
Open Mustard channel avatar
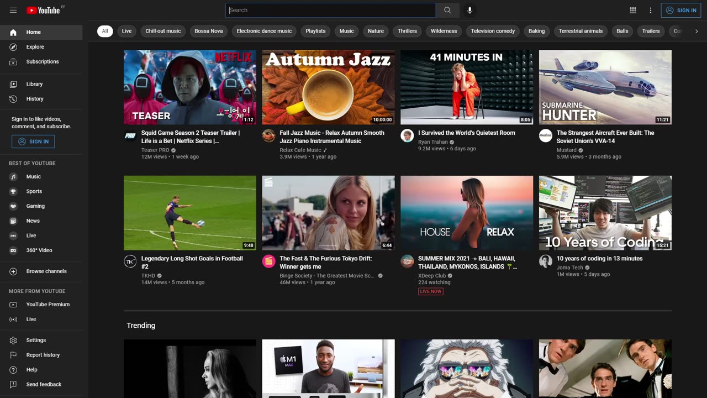click(x=546, y=136)
